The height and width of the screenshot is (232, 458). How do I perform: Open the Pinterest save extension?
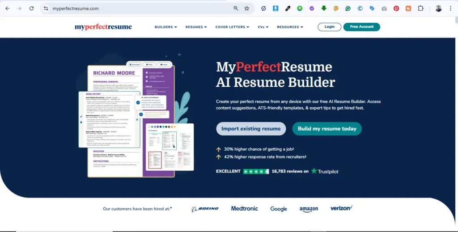[x=396, y=8]
